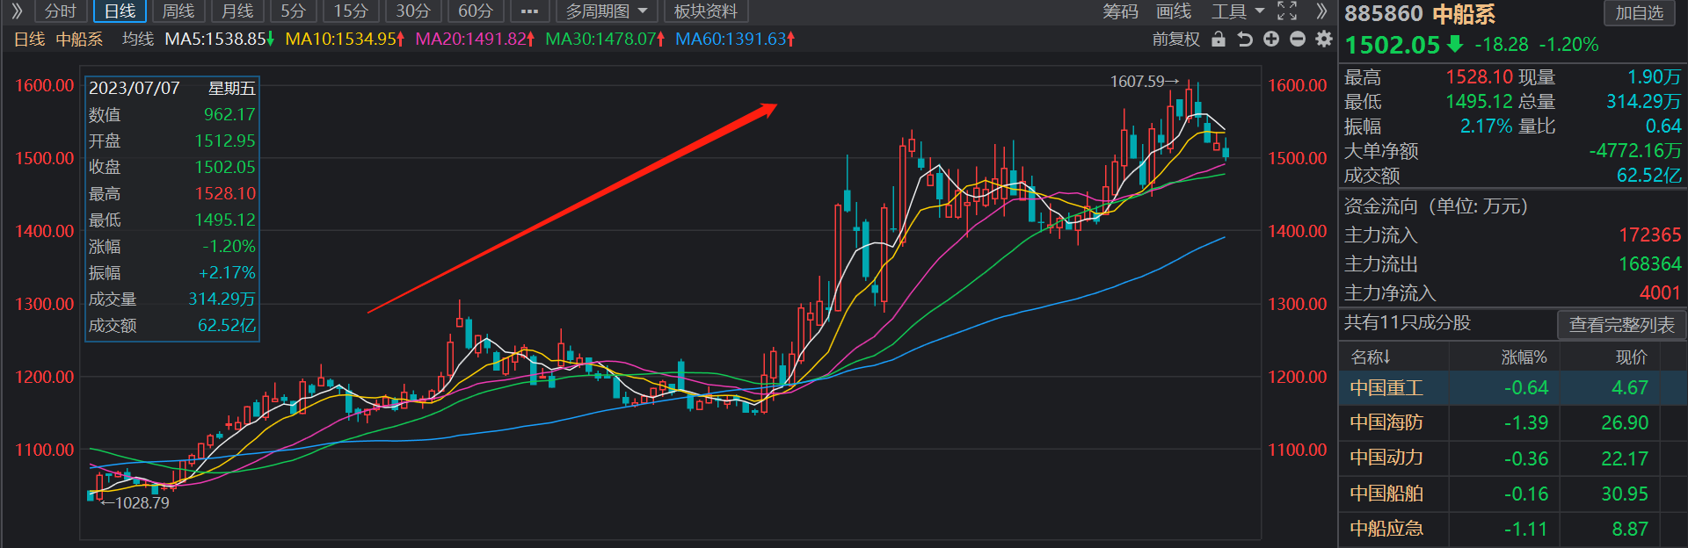Screen dimensions: 1688x548
Task: Switch to 月线 monthly chart tab
Action: pyautogui.click(x=237, y=11)
